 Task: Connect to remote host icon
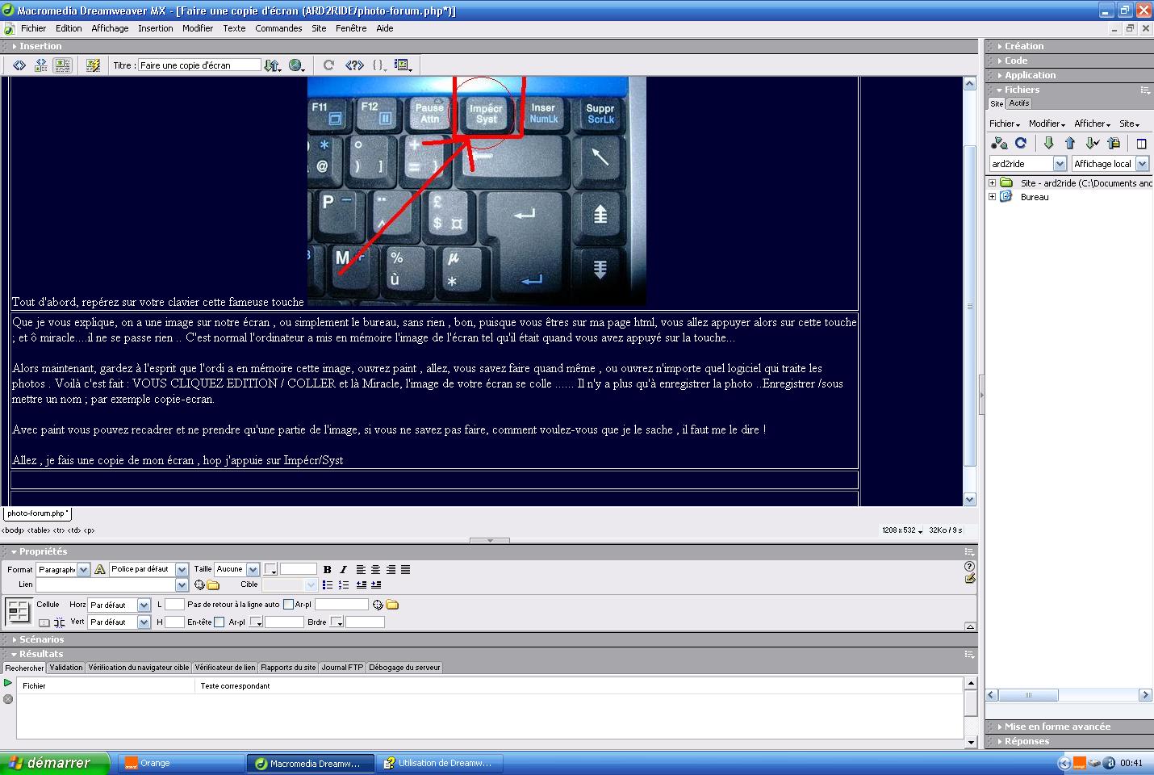999,143
